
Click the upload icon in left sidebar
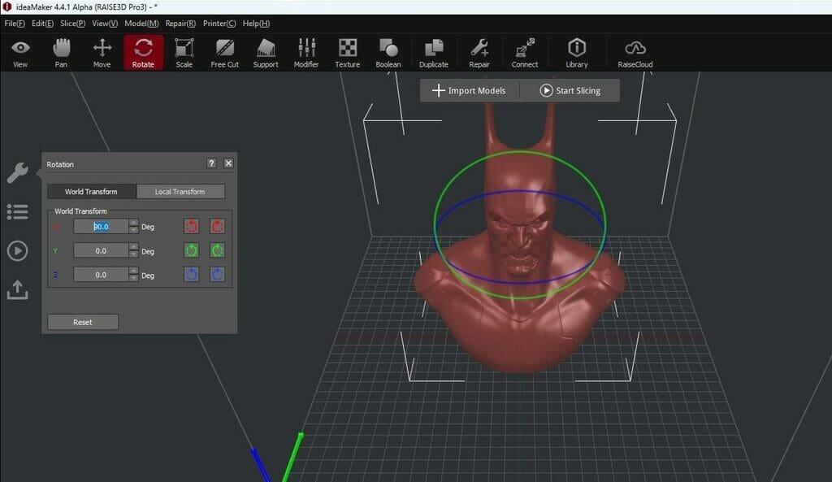click(x=18, y=290)
